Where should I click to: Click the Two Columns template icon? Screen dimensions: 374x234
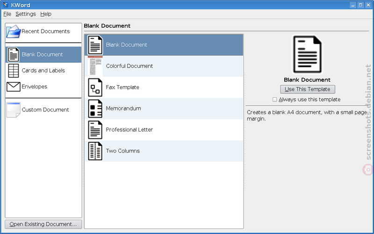[x=95, y=151]
